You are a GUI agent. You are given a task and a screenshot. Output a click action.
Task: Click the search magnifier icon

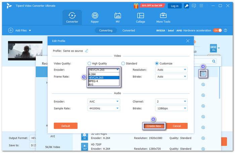click(x=214, y=61)
